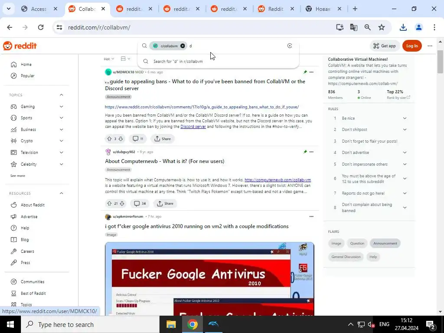The width and height of the screenshot is (444, 333).
Task: Bookmark this page with star icon
Action: point(382,27)
